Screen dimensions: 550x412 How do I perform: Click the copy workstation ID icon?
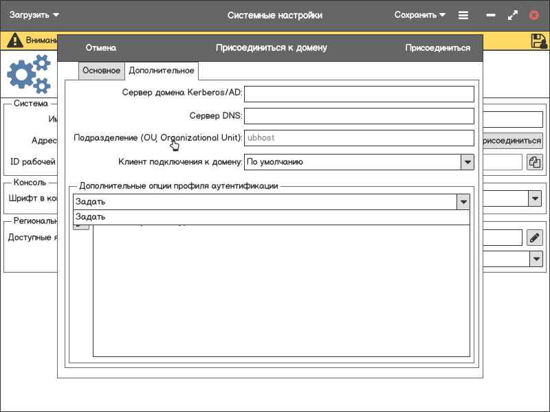point(535,162)
